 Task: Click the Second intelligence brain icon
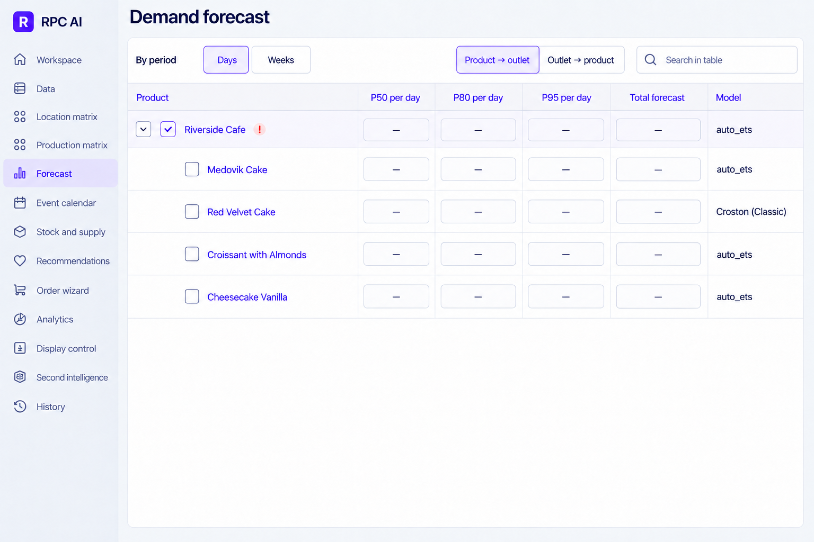(x=20, y=377)
